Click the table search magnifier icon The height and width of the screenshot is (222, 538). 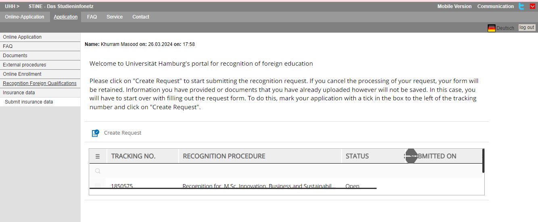[x=98, y=171]
